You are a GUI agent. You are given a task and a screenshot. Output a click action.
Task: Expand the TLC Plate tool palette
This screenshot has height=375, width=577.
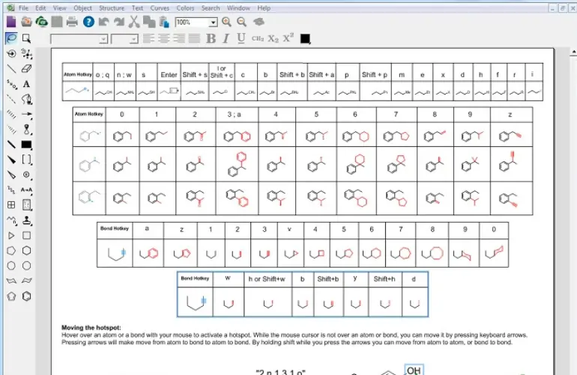tap(26, 205)
